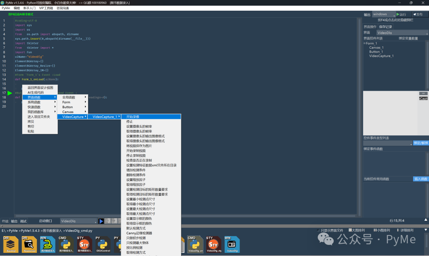Open the BackUp DIR folder icon
This screenshot has height=256, width=429.
pyautogui.click(x=11, y=244)
